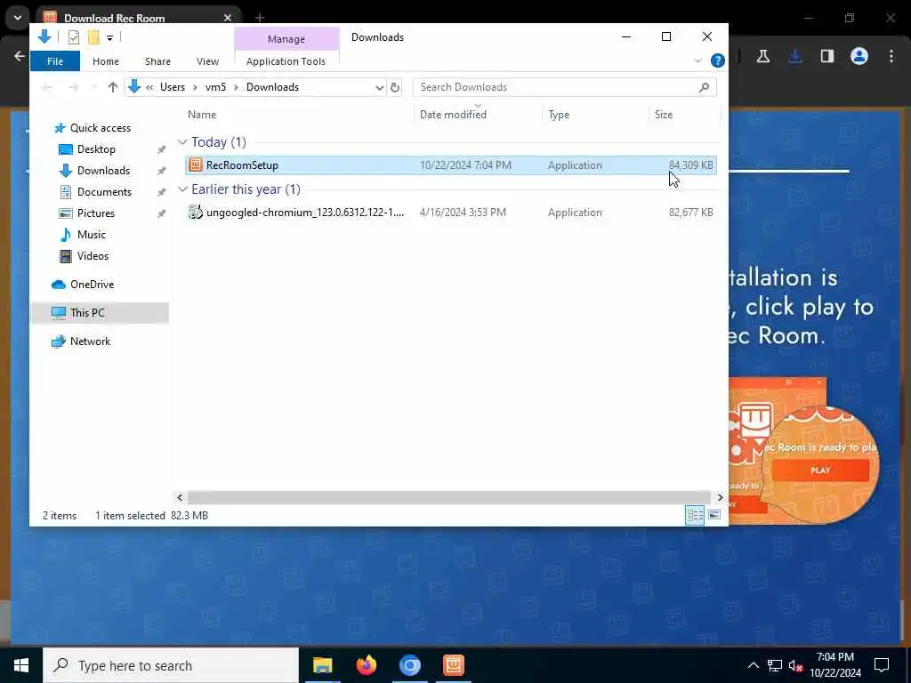Image resolution: width=911 pixels, height=683 pixels.
Task: Select the ungoogled-chromium installer icon
Action: point(196,213)
